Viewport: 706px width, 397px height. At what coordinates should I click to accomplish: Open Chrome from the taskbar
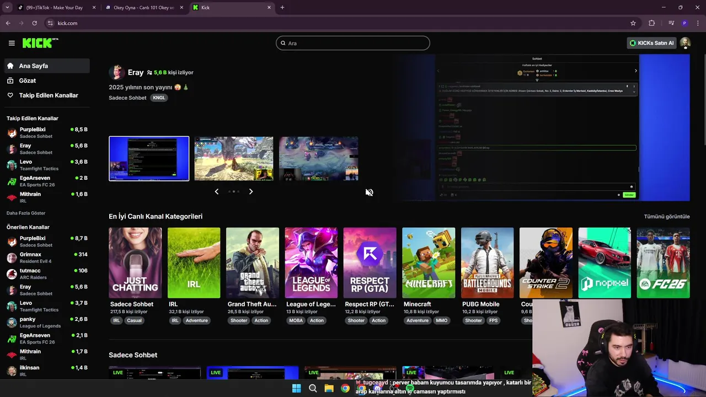(x=345, y=388)
